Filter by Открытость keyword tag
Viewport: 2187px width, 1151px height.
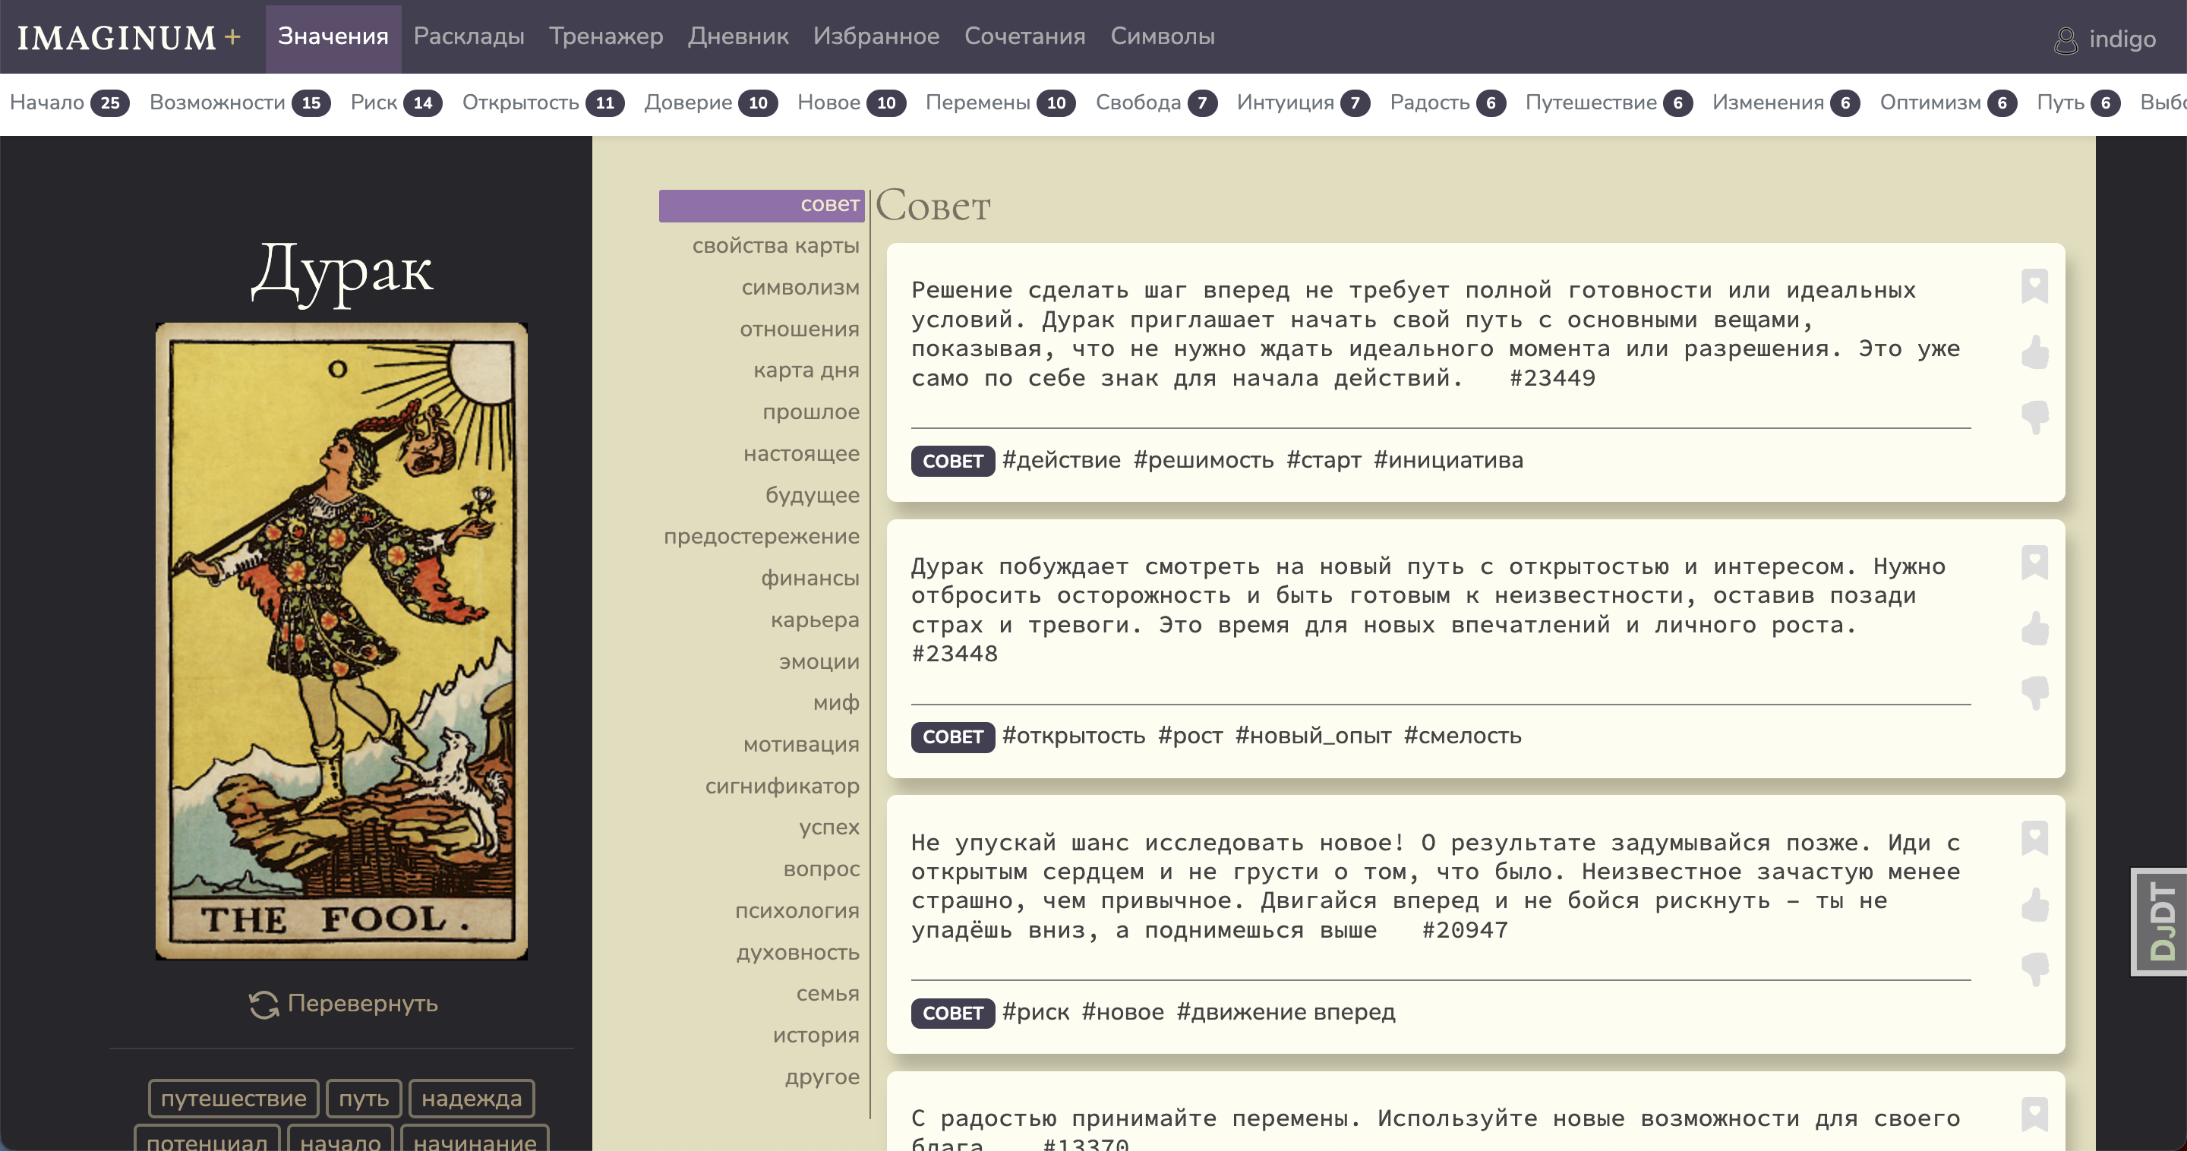click(542, 102)
